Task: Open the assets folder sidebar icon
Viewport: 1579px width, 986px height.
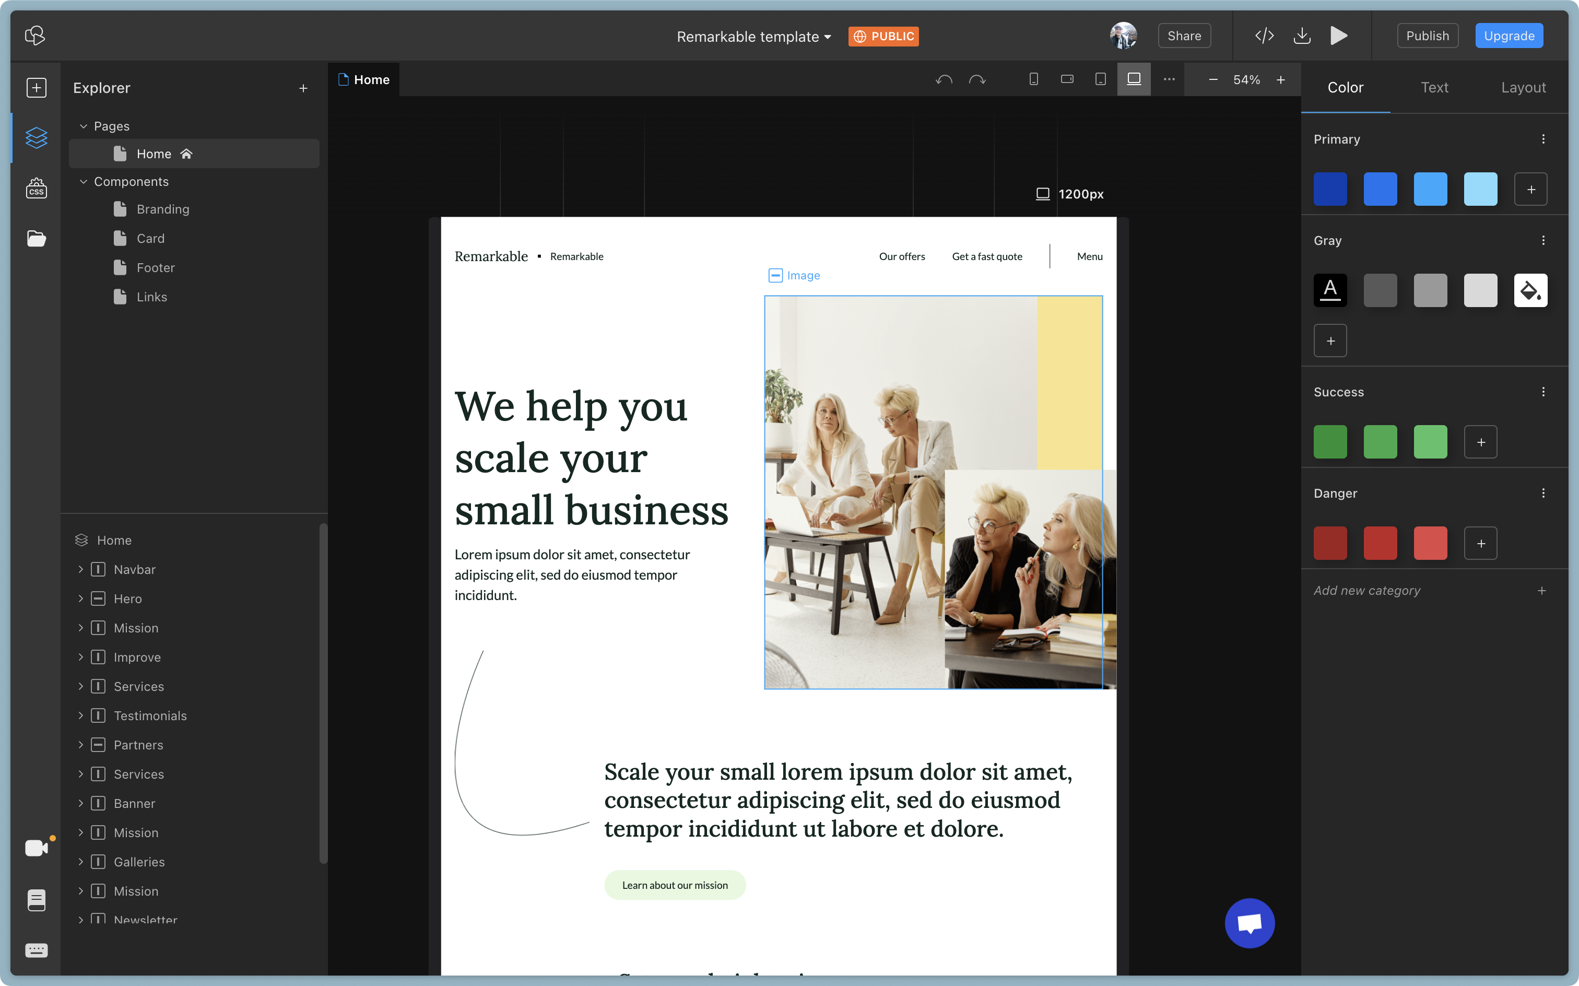Action: (37, 239)
